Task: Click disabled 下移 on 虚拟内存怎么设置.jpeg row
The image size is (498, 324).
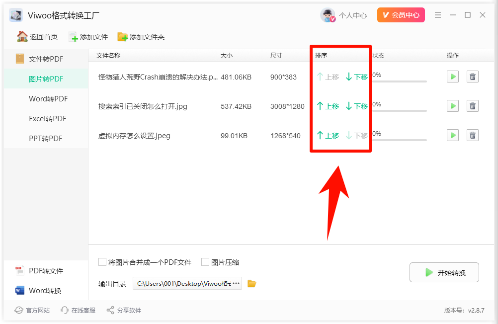Action: point(357,136)
